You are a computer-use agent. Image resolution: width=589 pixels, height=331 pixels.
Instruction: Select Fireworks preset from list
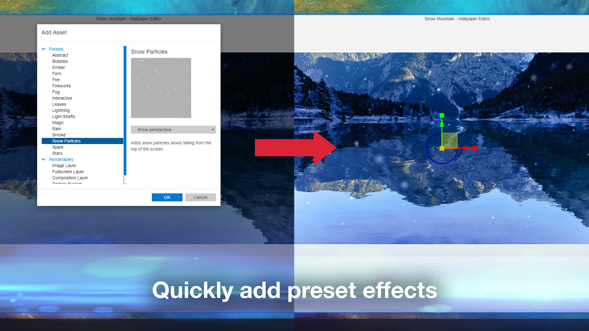point(61,86)
